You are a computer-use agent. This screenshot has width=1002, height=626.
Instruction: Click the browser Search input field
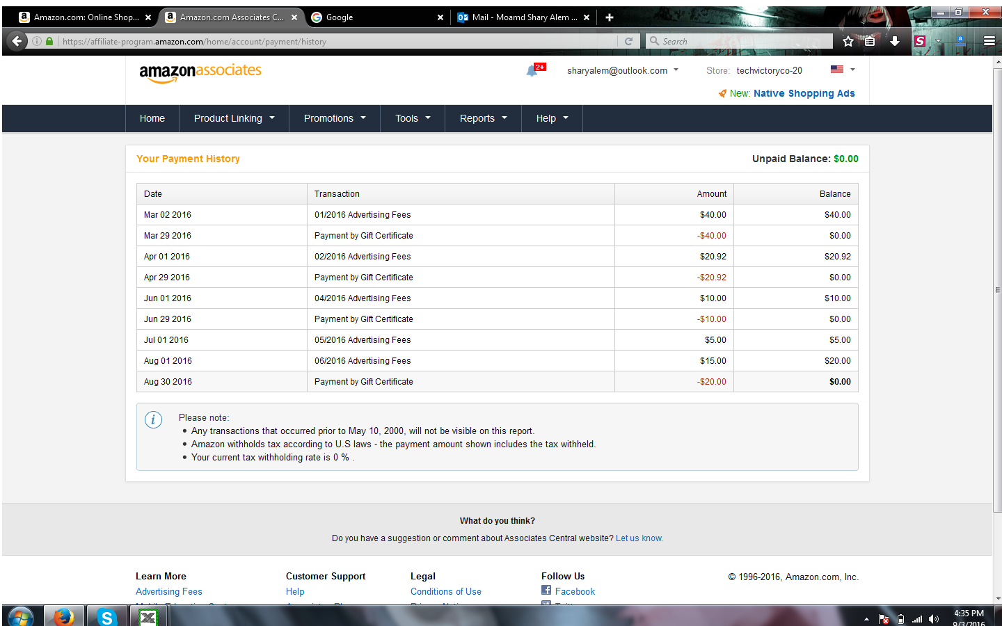(x=739, y=41)
